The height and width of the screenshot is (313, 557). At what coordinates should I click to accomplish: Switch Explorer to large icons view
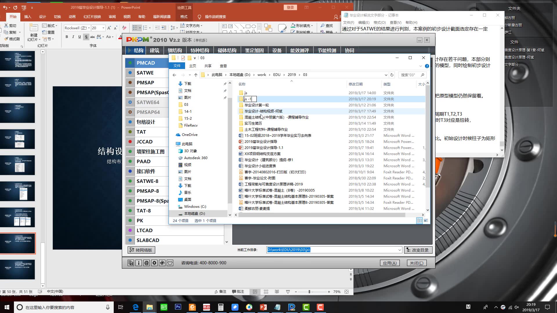[426, 221]
